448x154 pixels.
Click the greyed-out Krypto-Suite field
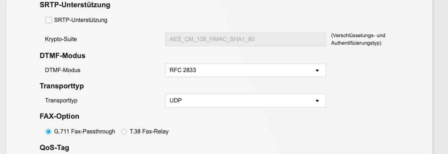245,39
